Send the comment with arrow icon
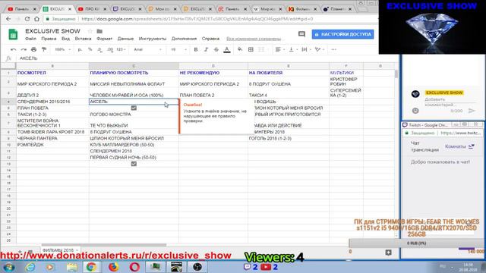486x273 pixels. (472, 111)
